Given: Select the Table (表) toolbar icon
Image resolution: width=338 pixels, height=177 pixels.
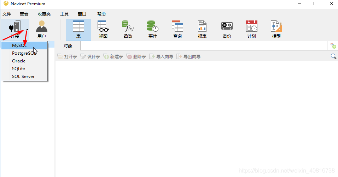Looking at the screenshot, I should (78, 30).
